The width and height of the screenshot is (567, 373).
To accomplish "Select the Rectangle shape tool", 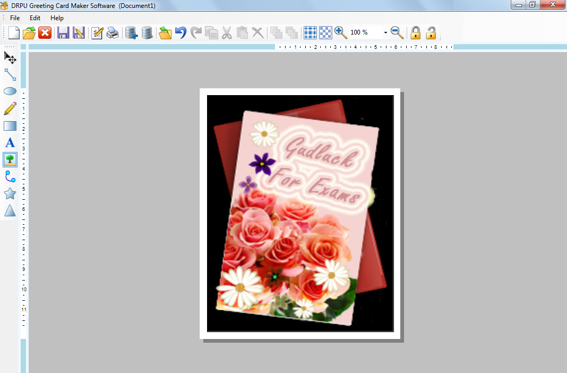I will pos(10,125).
